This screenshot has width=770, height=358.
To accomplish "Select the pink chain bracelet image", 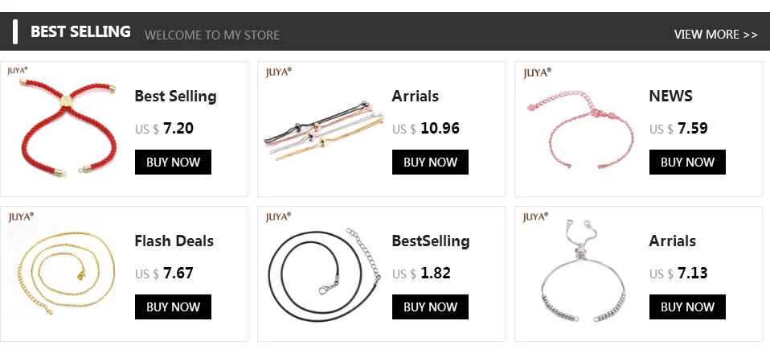I will pyautogui.click(x=580, y=129).
